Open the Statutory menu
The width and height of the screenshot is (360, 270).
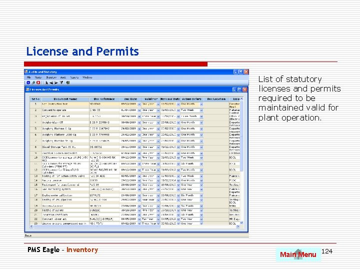pos(51,77)
